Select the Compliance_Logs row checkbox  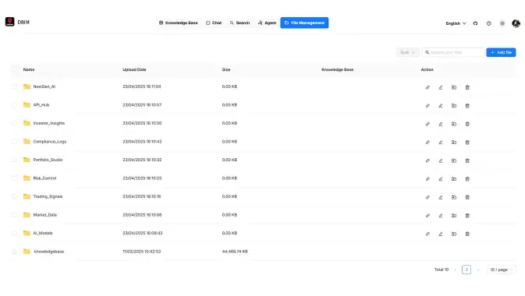pyautogui.click(x=14, y=142)
